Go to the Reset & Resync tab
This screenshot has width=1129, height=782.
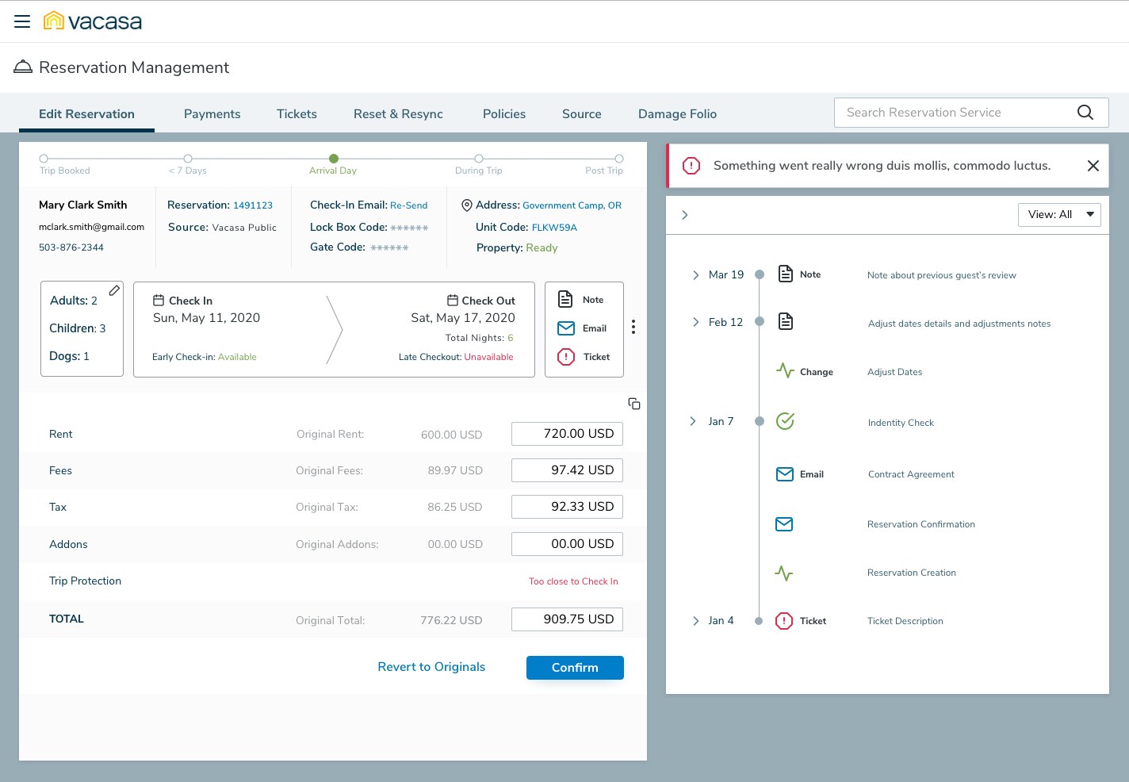point(398,113)
